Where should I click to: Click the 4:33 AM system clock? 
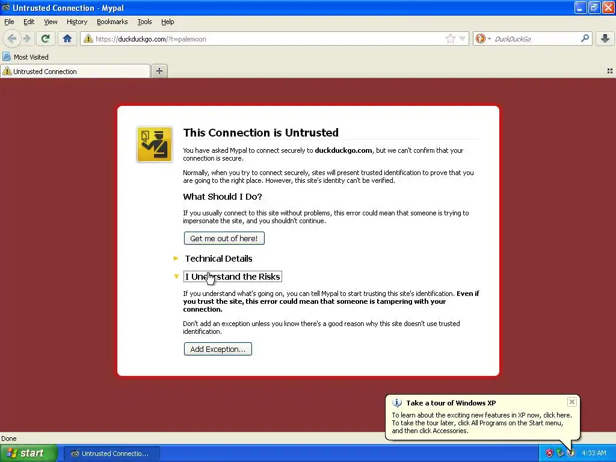(x=594, y=453)
